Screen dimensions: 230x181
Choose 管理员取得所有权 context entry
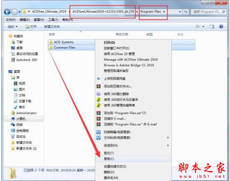[x=116, y=71]
